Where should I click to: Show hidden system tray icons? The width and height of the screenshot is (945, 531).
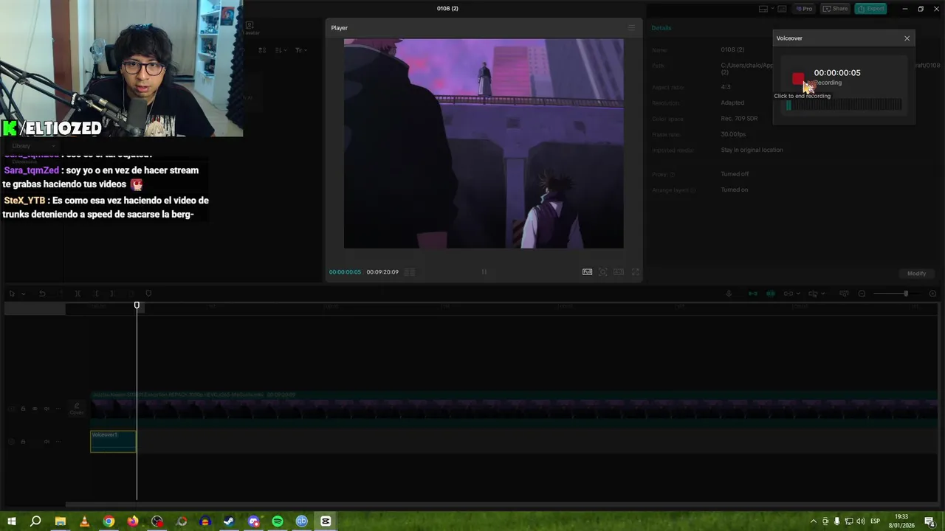click(814, 521)
